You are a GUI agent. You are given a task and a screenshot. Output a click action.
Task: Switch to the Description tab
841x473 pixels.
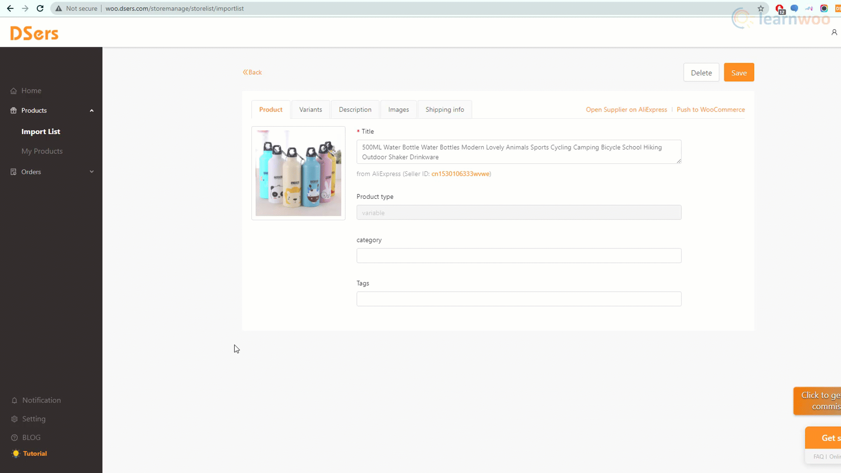pyautogui.click(x=355, y=109)
